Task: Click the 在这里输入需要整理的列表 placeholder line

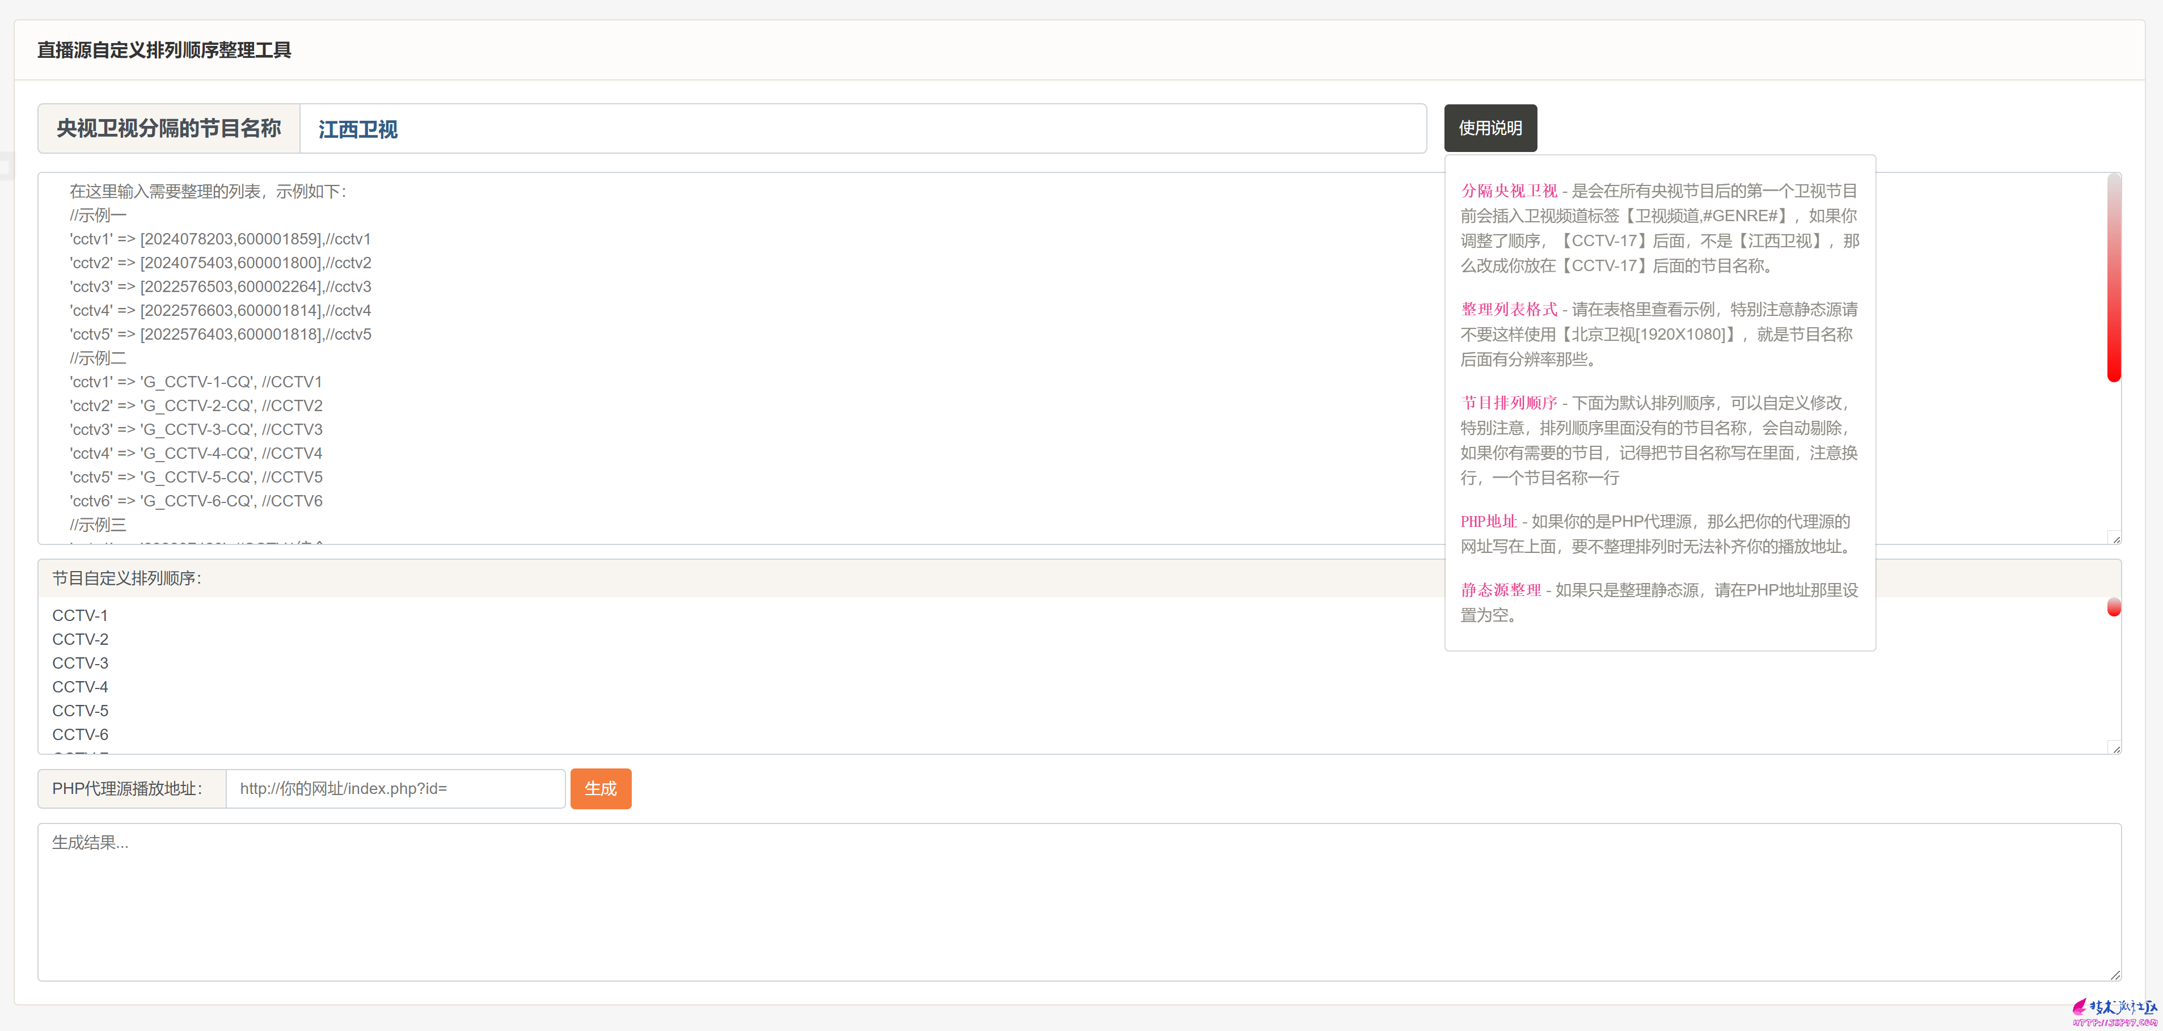Action: point(208,192)
